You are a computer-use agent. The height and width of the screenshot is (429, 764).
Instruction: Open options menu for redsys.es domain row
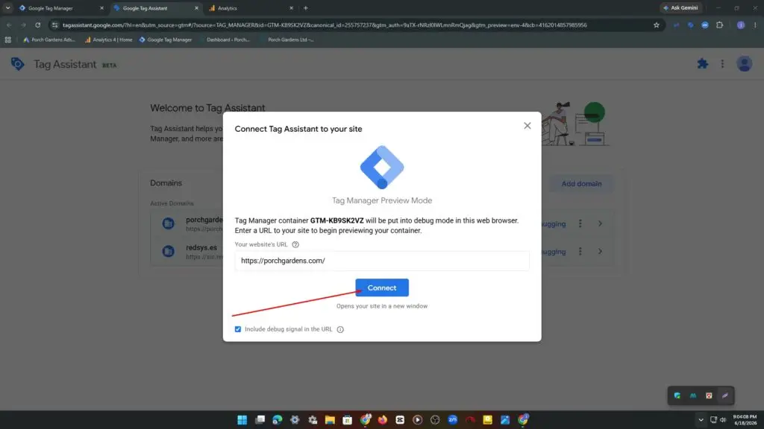580,252
